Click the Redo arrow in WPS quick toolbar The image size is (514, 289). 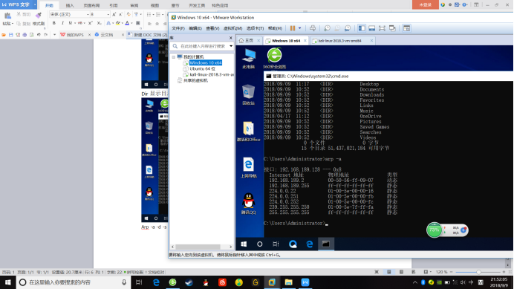coord(46,34)
